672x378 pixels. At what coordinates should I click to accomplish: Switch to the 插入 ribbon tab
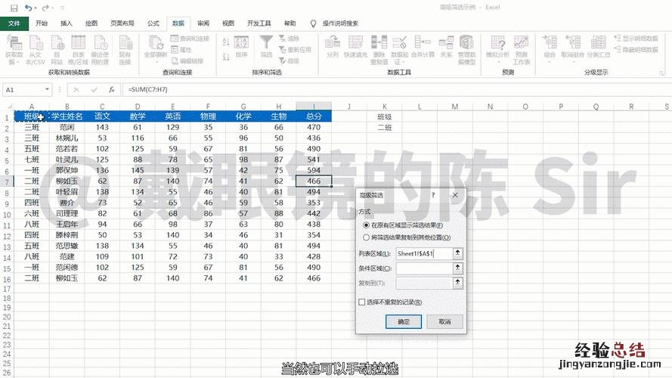(67, 23)
